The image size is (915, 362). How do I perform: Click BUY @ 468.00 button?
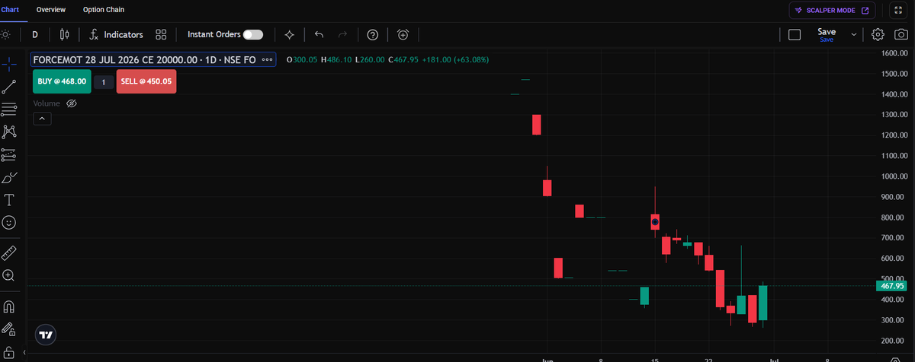tap(62, 81)
